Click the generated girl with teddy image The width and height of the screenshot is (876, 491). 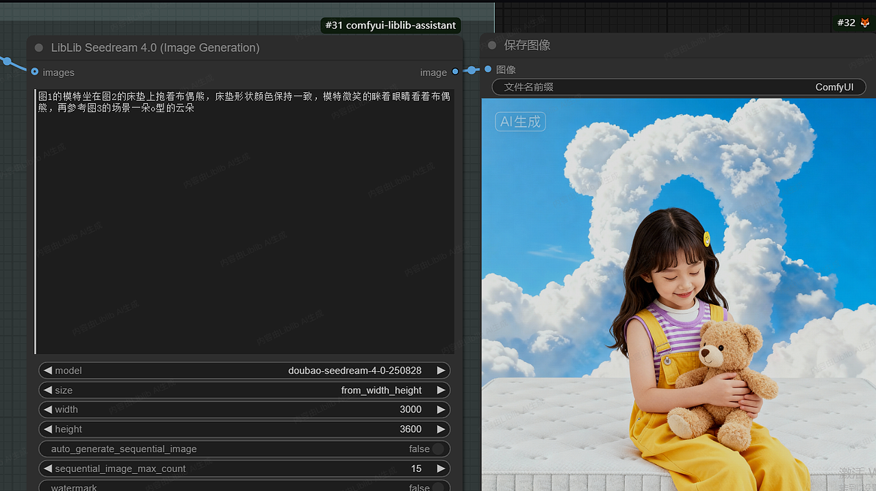(x=679, y=295)
